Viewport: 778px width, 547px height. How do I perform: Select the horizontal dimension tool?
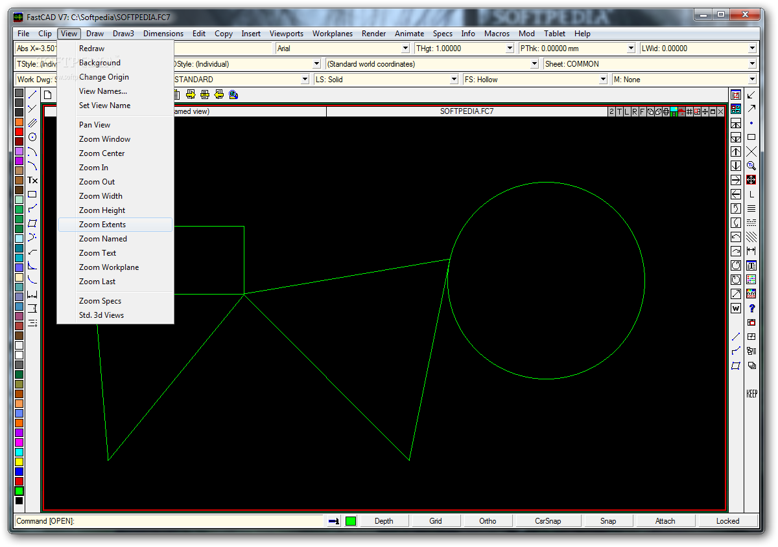point(32,294)
